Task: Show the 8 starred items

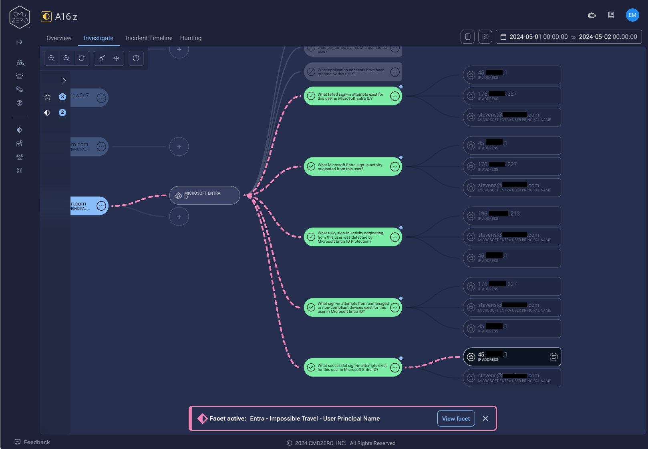Action: tap(55, 97)
